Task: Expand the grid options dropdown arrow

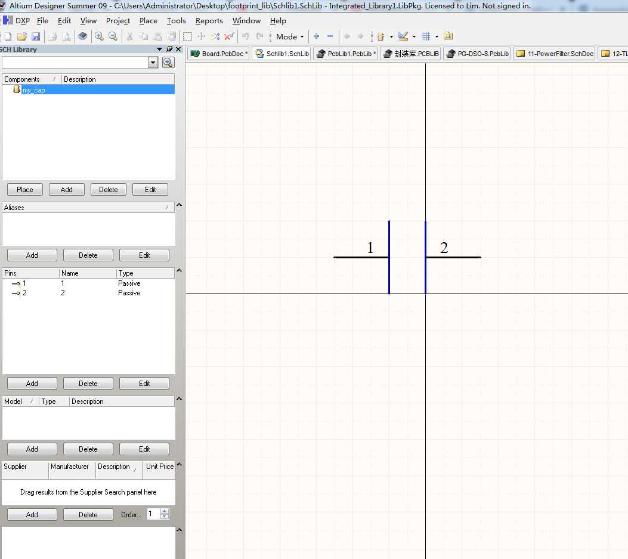Action: point(437,36)
